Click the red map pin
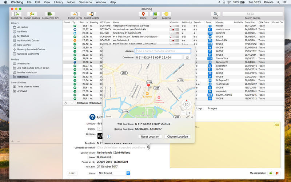 pyautogui.click(x=148, y=86)
